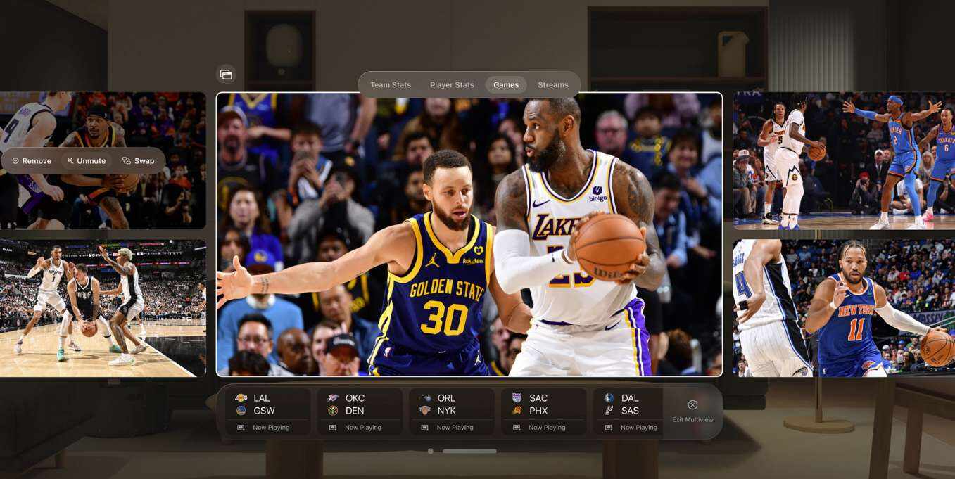Click the Spurs logo beside SAS

click(x=609, y=411)
